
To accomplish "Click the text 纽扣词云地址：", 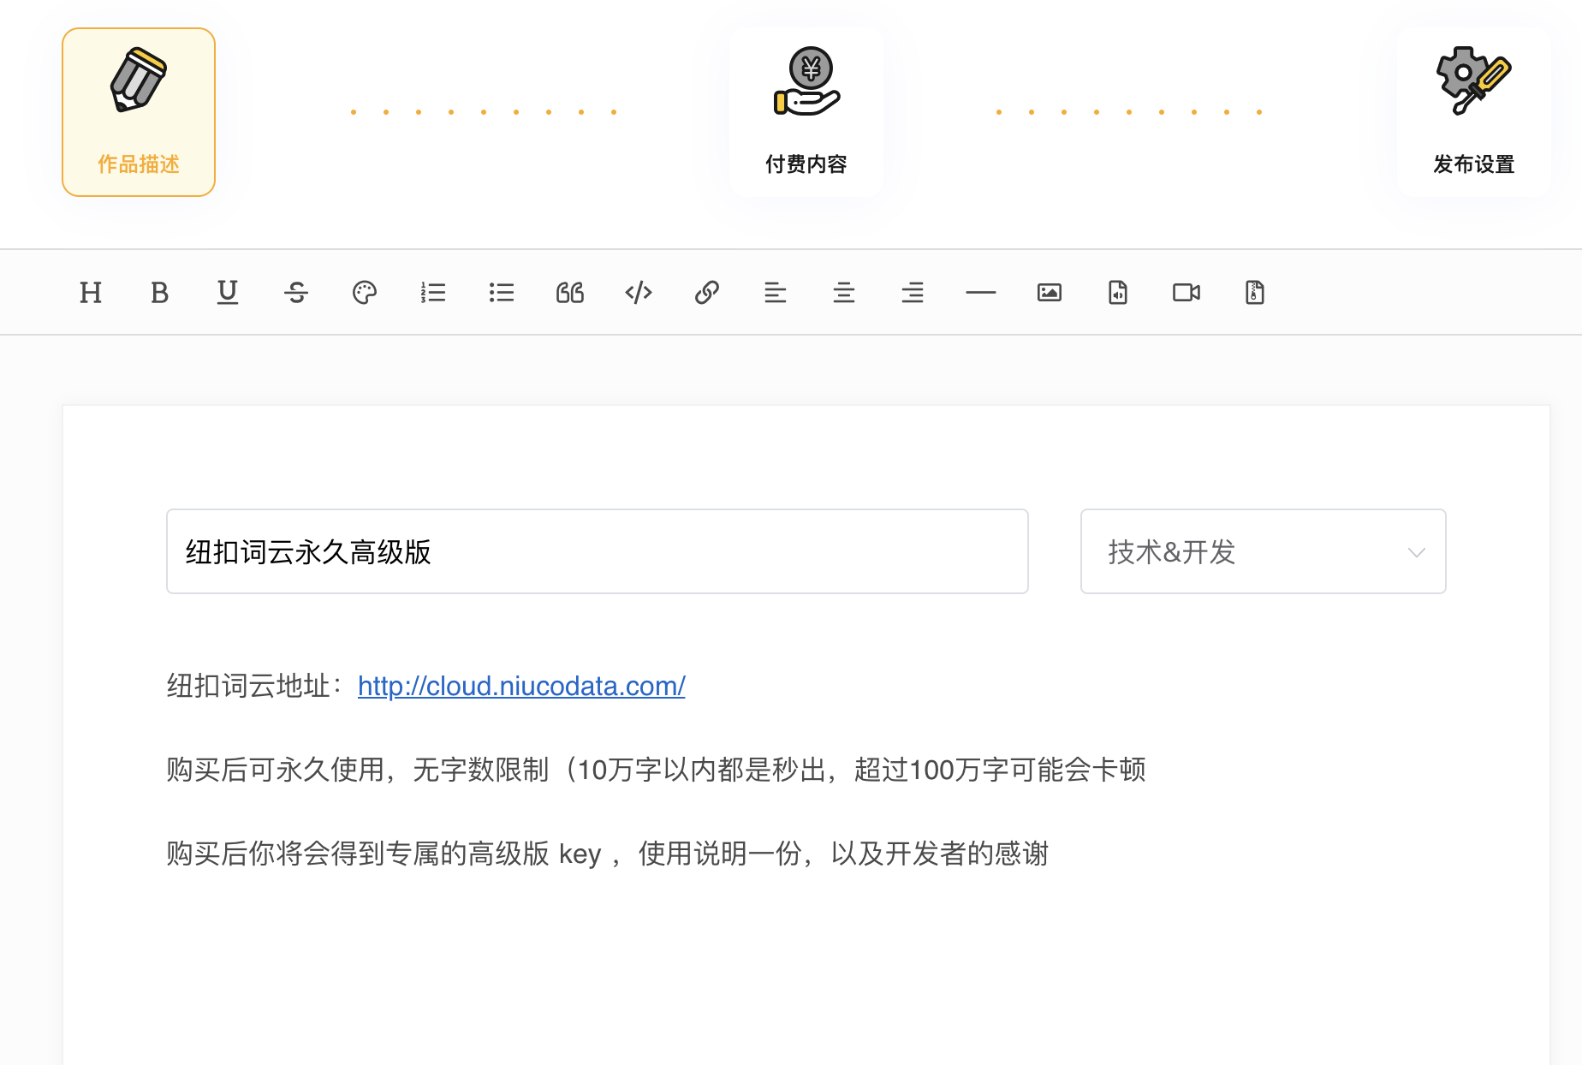I will pos(255,686).
